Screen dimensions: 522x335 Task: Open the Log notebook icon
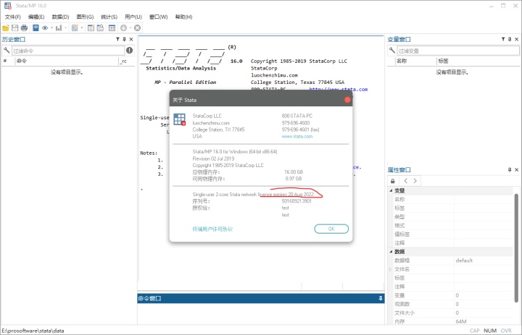[x=36, y=28]
